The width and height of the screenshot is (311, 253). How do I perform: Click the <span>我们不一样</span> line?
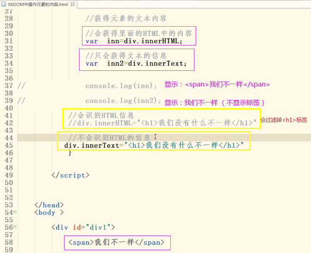tap(117, 242)
